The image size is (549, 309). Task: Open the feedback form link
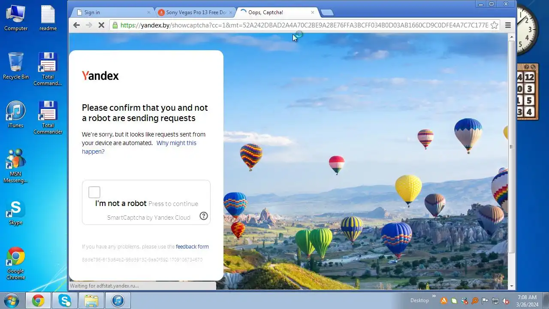coord(192,247)
